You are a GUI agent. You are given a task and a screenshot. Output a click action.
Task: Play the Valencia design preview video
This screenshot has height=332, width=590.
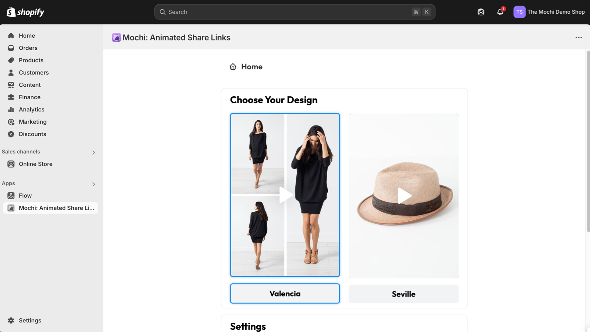pyautogui.click(x=286, y=195)
